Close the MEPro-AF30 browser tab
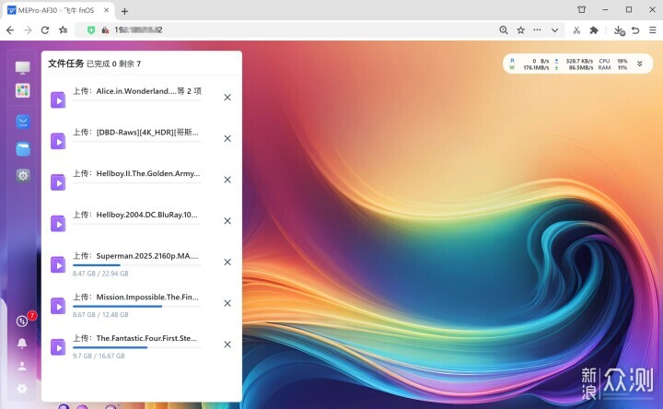This screenshot has height=409, width=663. coord(107,10)
